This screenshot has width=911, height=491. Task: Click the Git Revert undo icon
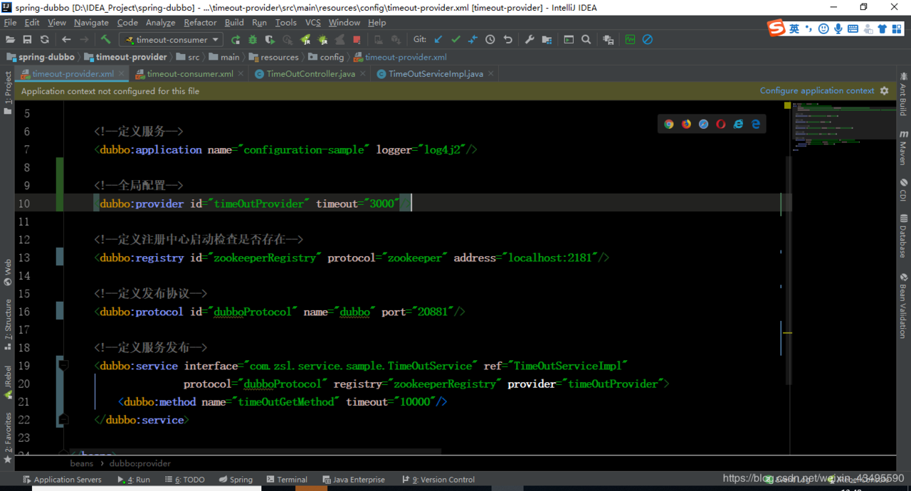coord(507,40)
